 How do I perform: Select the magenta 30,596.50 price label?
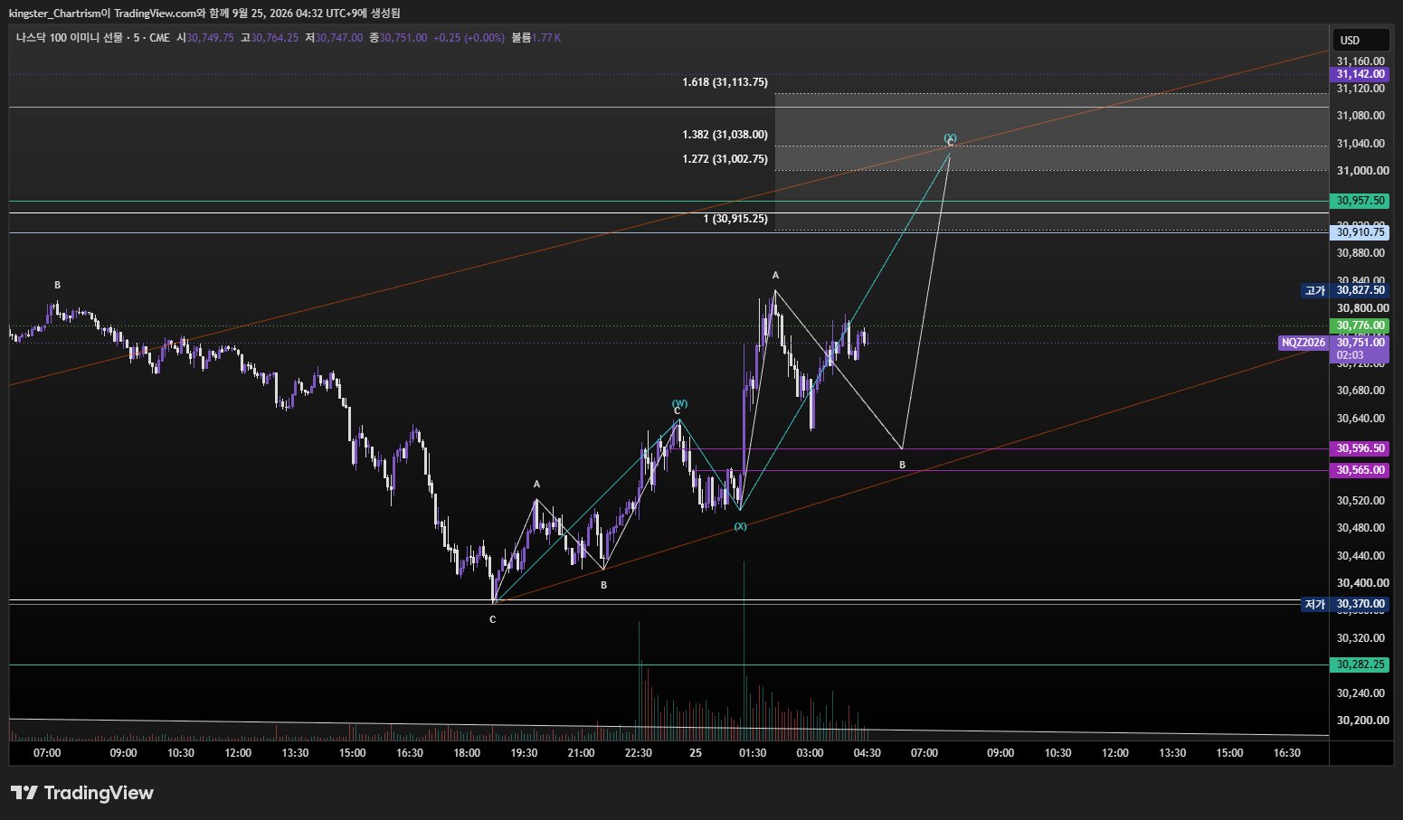click(x=1360, y=448)
